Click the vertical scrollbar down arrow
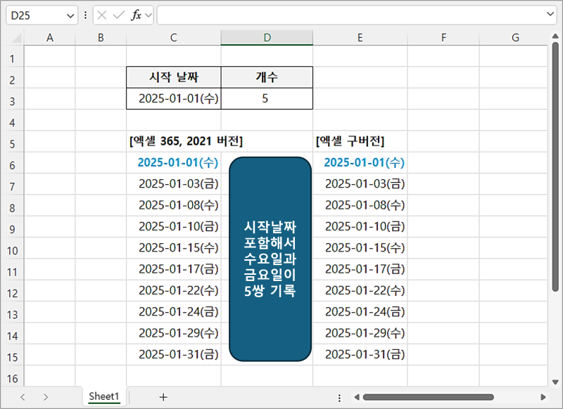This screenshot has height=409, width=563. point(556,380)
